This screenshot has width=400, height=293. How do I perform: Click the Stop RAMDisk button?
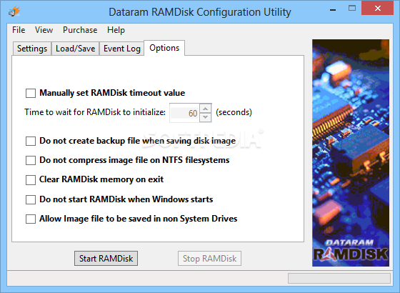coord(210,258)
